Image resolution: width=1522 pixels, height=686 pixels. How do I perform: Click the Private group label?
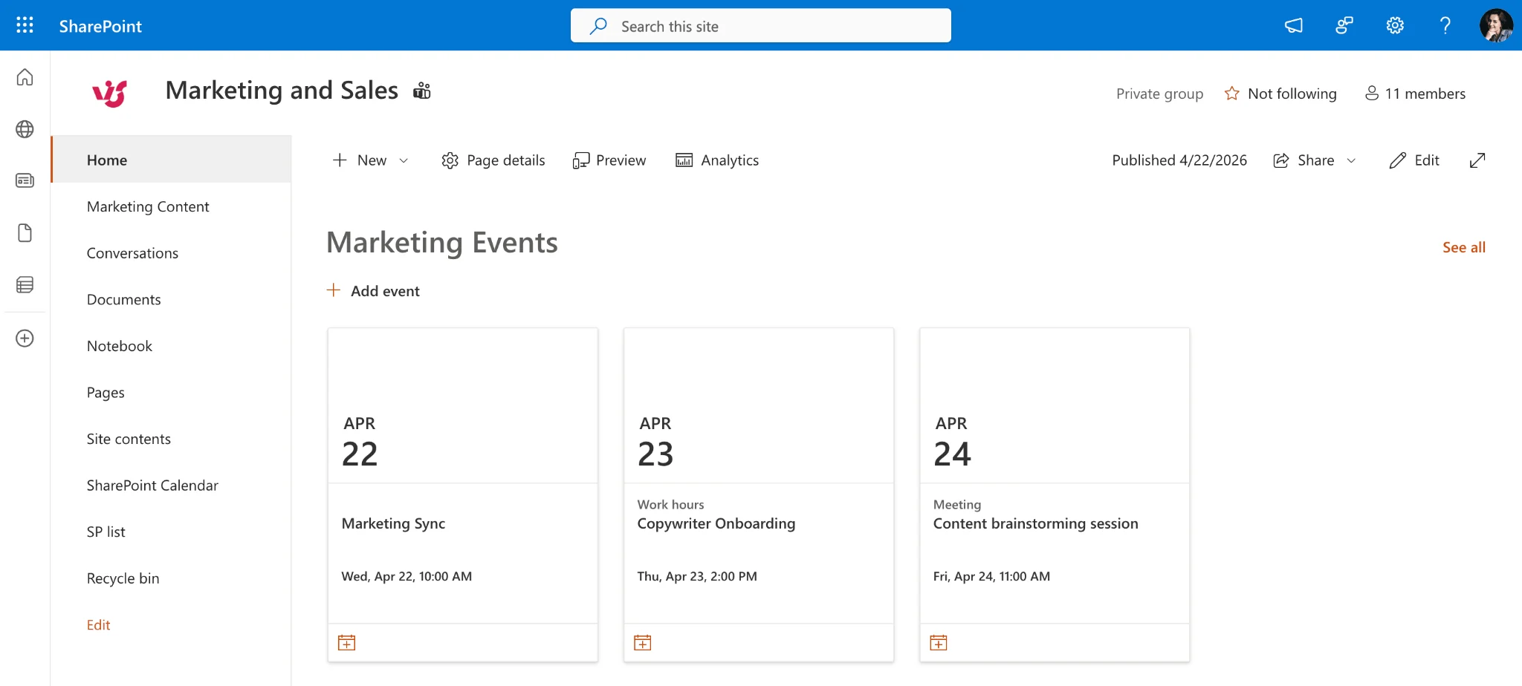coord(1159,94)
